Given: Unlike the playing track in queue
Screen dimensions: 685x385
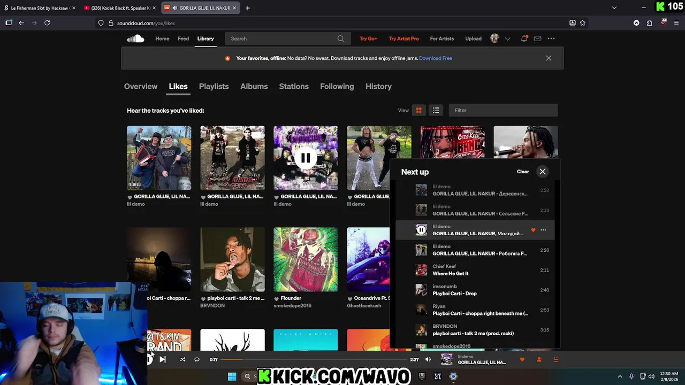Looking at the screenshot, I should pos(533,230).
